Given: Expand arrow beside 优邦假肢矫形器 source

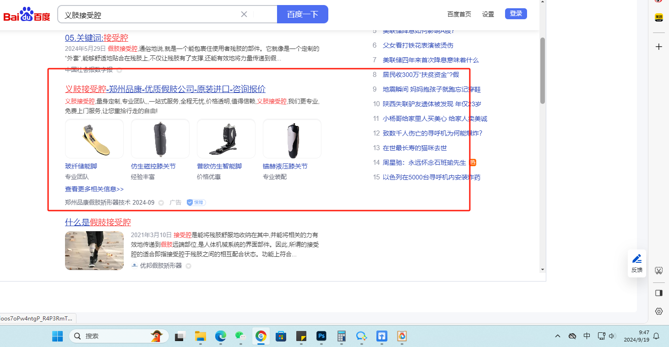Looking at the screenshot, I should [x=188, y=266].
